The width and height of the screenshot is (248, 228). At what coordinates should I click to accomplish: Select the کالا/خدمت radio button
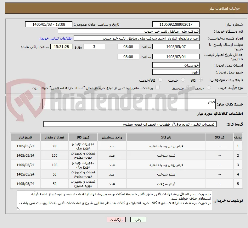point(161,80)
